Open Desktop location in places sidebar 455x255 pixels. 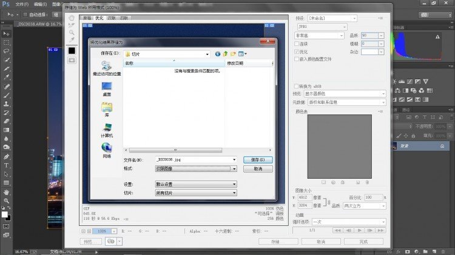click(107, 89)
